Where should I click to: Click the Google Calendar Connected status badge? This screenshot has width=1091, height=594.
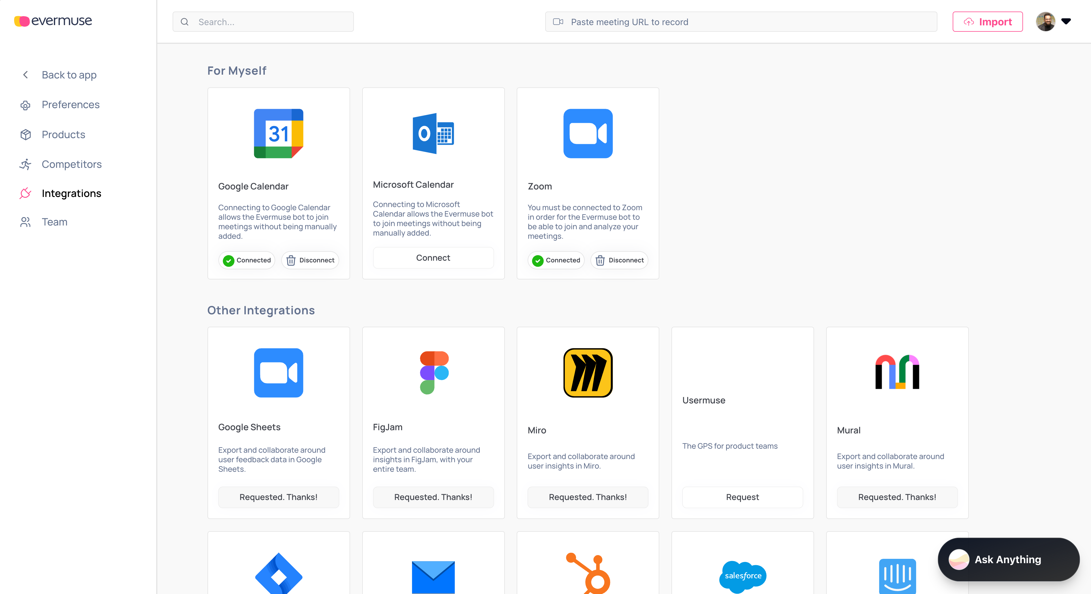pos(247,260)
